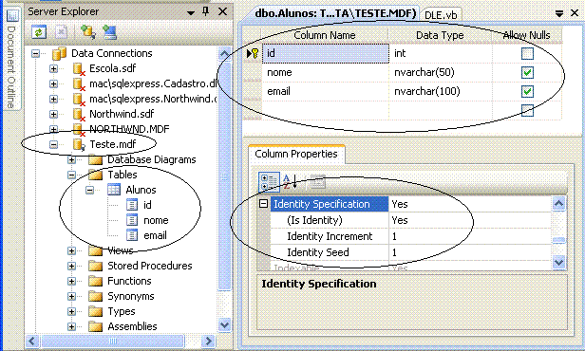This screenshot has height=351, width=585.
Task: Toggle Allow Nulls checkbox for id column
Action: click(x=527, y=54)
